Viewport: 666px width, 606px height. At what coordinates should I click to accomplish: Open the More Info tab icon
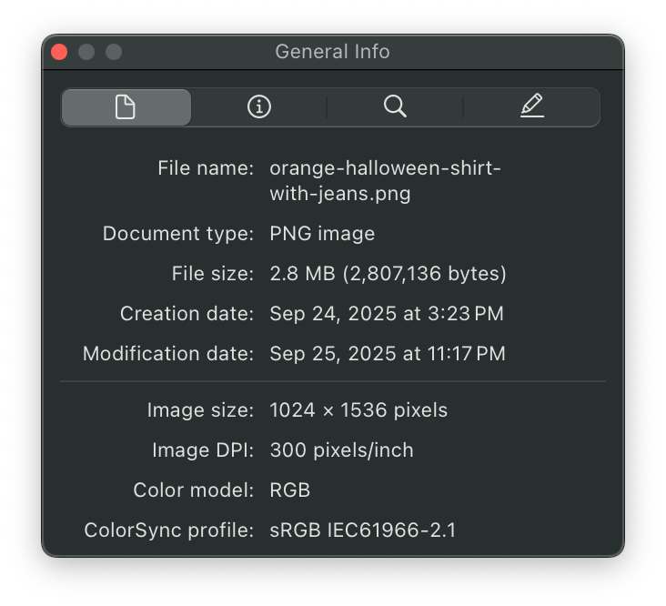259,107
